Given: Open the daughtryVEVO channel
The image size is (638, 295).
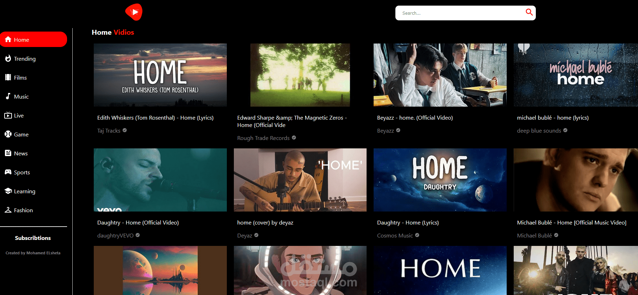Looking at the screenshot, I should [x=116, y=236].
